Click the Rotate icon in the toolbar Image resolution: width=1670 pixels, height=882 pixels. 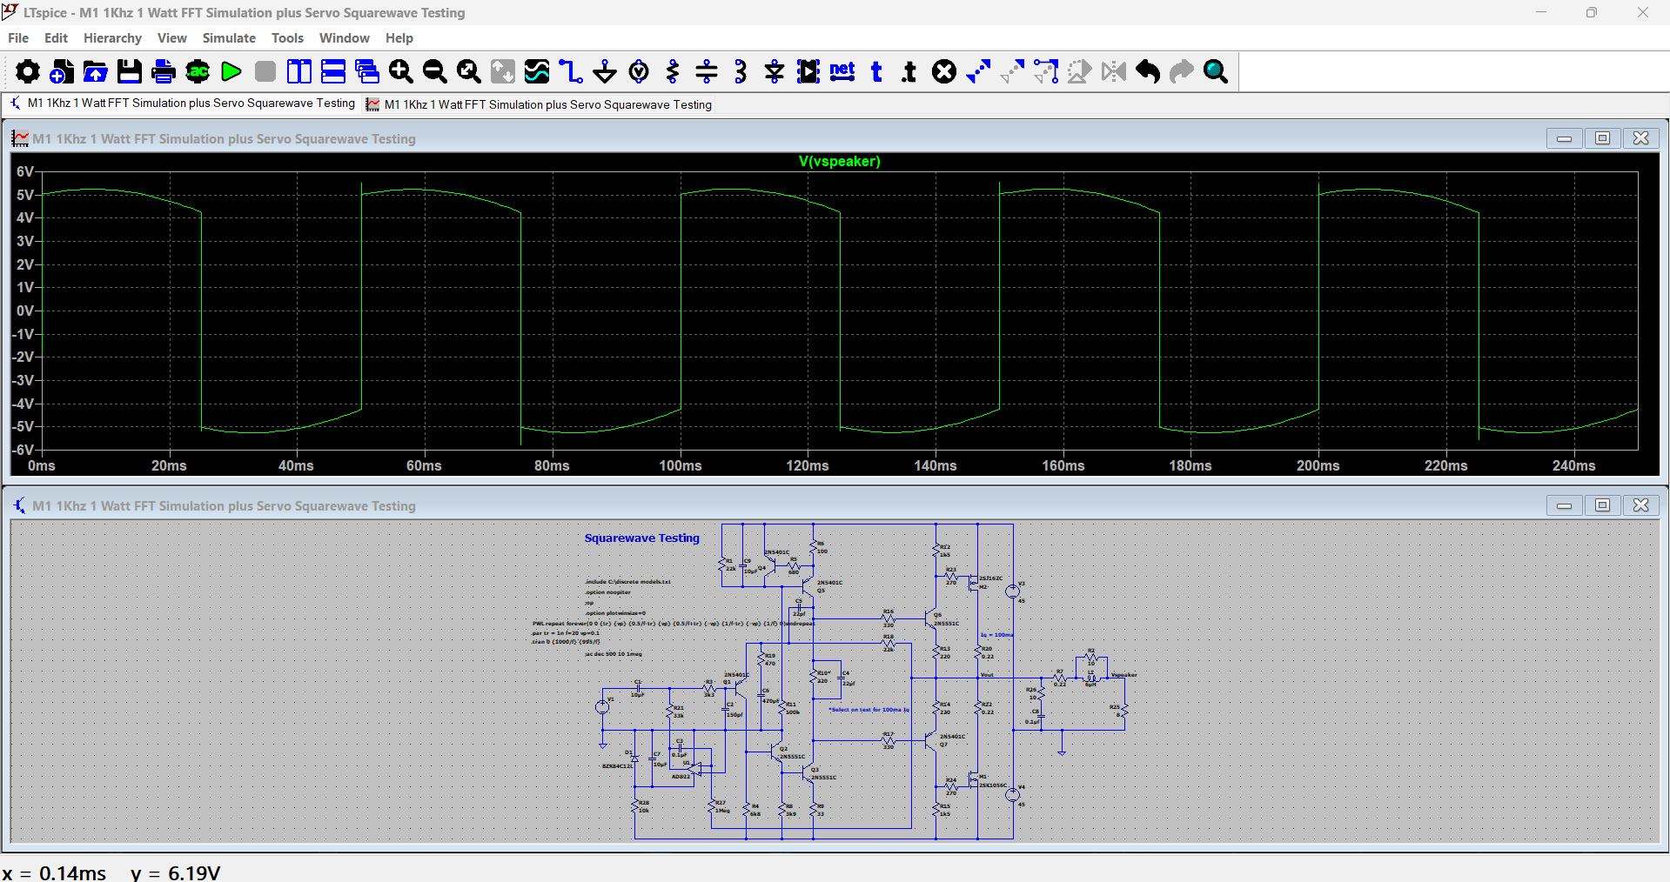[x=1080, y=71]
